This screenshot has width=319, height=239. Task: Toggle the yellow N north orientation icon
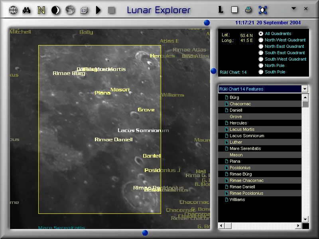click(41, 10)
